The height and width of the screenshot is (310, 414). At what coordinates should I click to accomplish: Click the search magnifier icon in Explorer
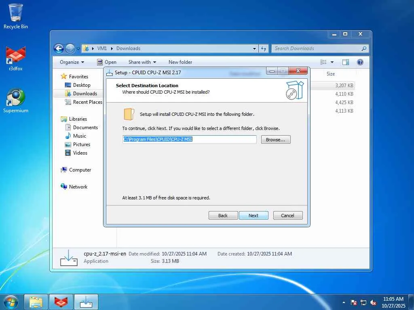364,48
